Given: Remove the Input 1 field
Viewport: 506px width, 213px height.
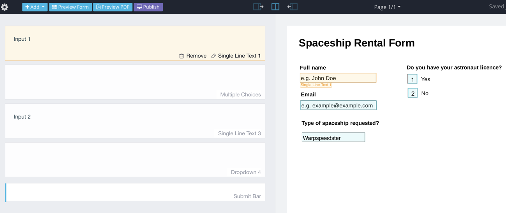Looking at the screenshot, I should (x=196, y=56).
